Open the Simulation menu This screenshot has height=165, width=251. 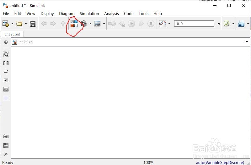coord(89,14)
